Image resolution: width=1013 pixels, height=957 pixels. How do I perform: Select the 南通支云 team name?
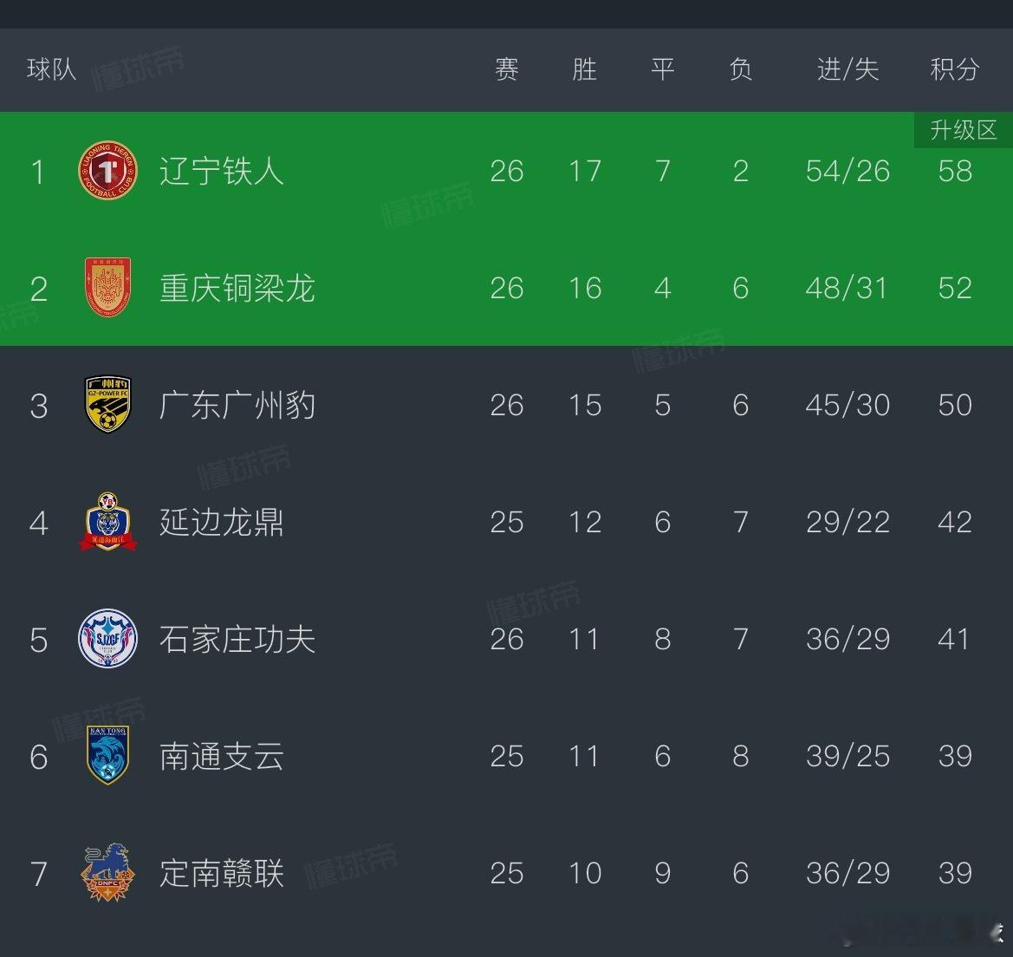coord(222,757)
